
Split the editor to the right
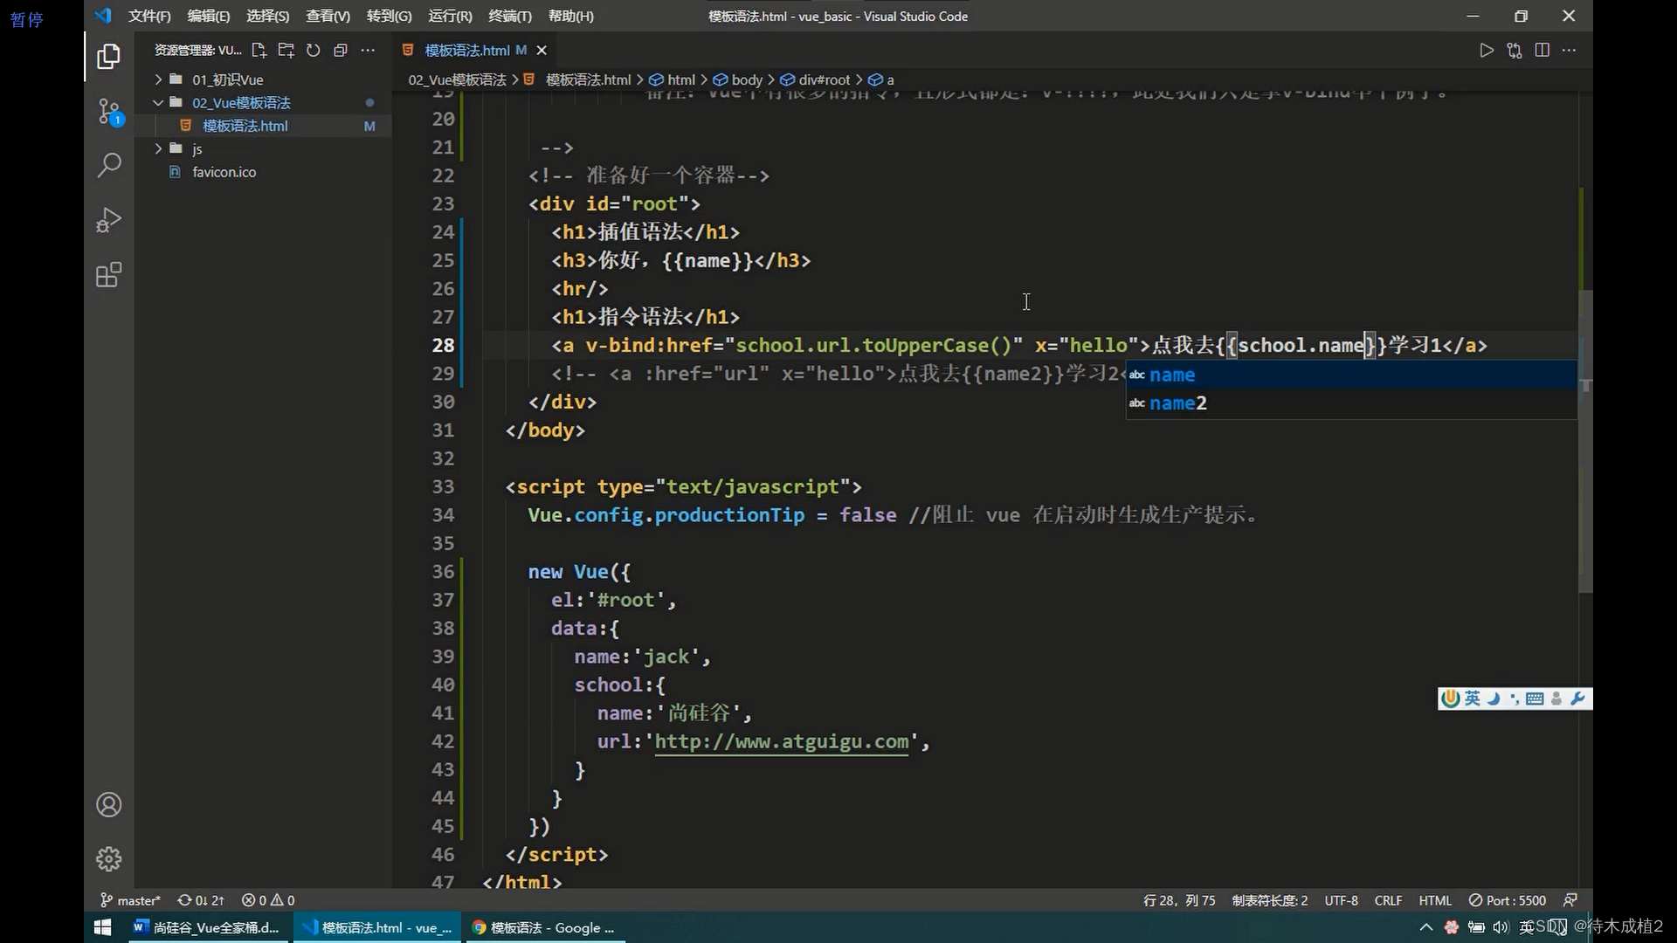[x=1542, y=51]
